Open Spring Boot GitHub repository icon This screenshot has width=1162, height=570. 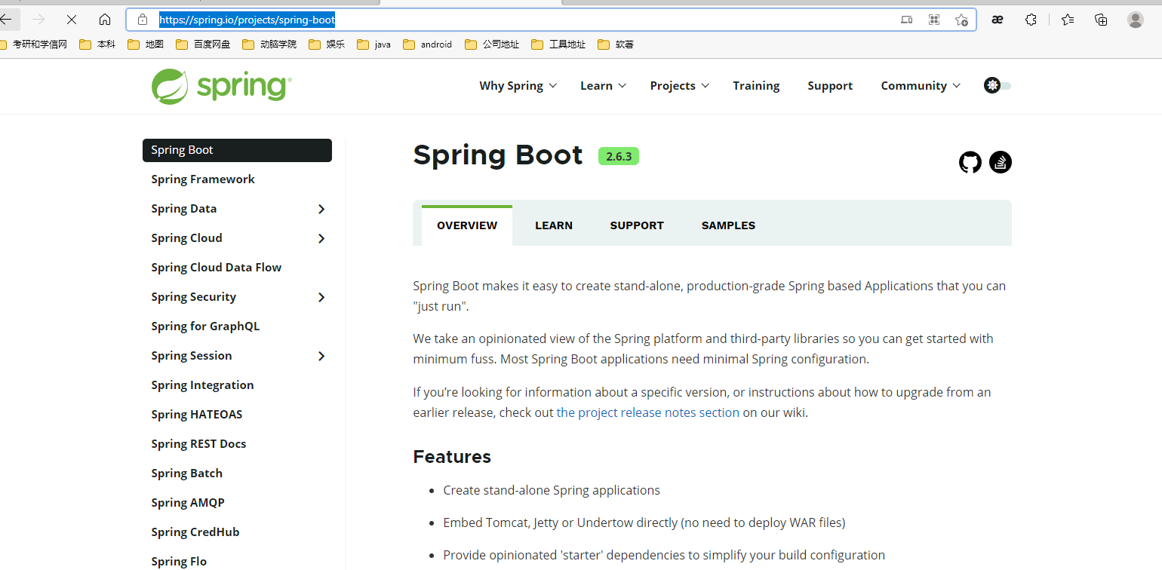[x=970, y=162]
